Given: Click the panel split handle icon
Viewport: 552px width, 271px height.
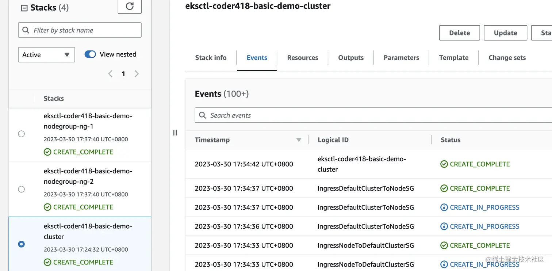Looking at the screenshot, I should [x=175, y=133].
